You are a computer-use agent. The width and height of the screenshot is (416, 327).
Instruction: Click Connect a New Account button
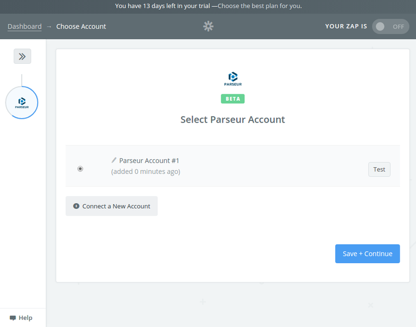point(112,206)
